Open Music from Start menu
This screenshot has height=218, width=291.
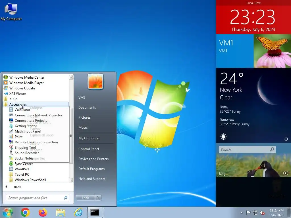[x=83, y=127]
